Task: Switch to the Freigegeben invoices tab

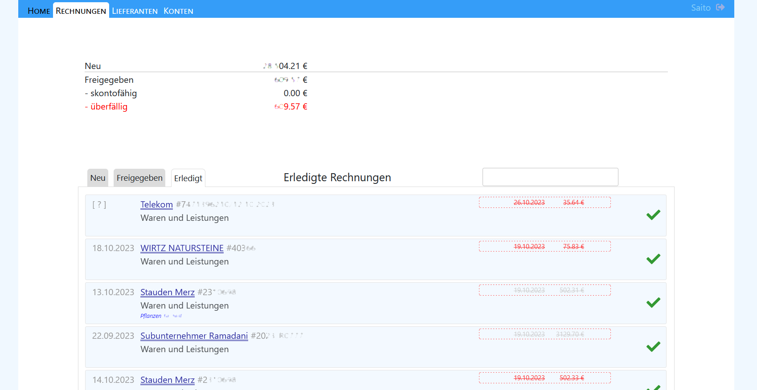Action: coord(139,178)
